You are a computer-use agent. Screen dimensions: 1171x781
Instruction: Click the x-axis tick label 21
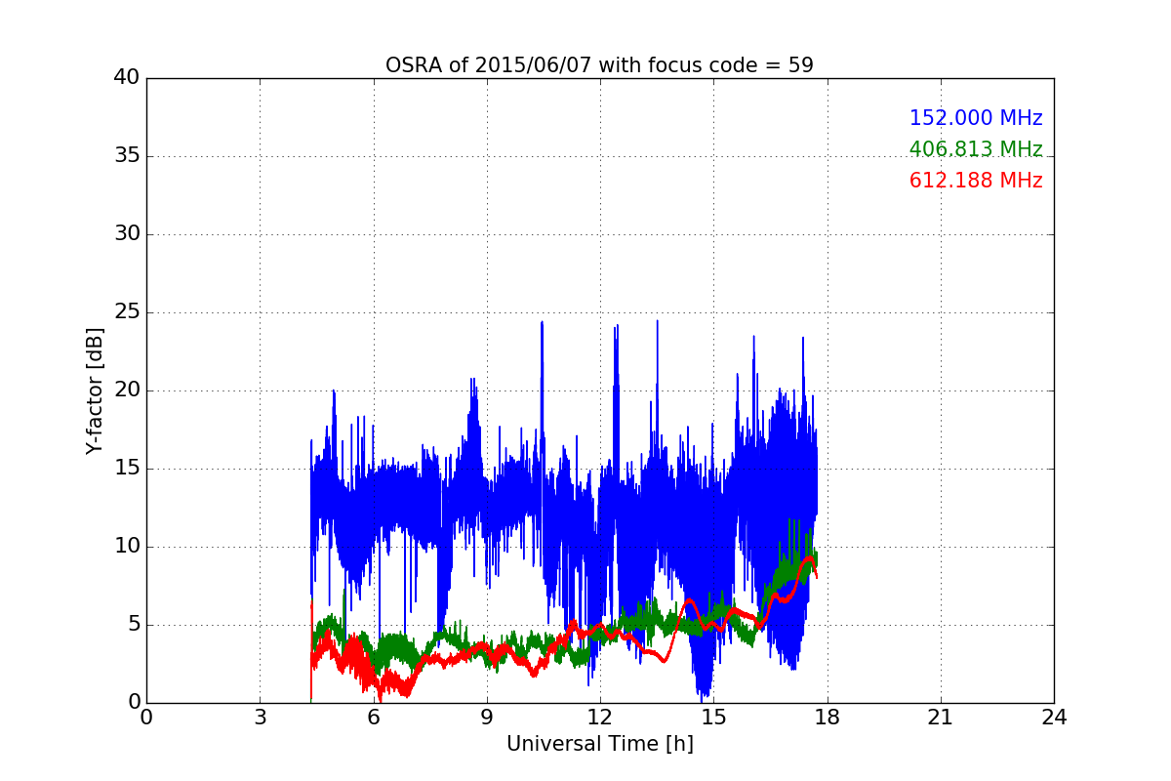(940, 718)
